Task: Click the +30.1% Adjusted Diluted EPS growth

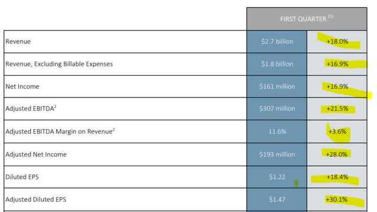Action: point(336,200)
